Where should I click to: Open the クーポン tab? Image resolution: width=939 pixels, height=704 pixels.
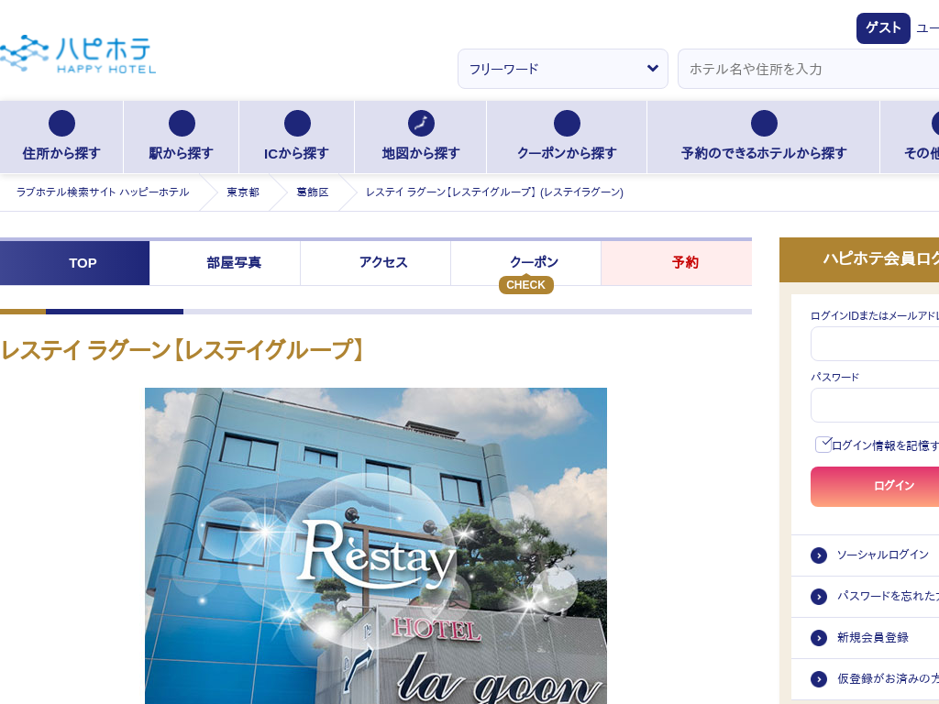click(x=525, y=263)
